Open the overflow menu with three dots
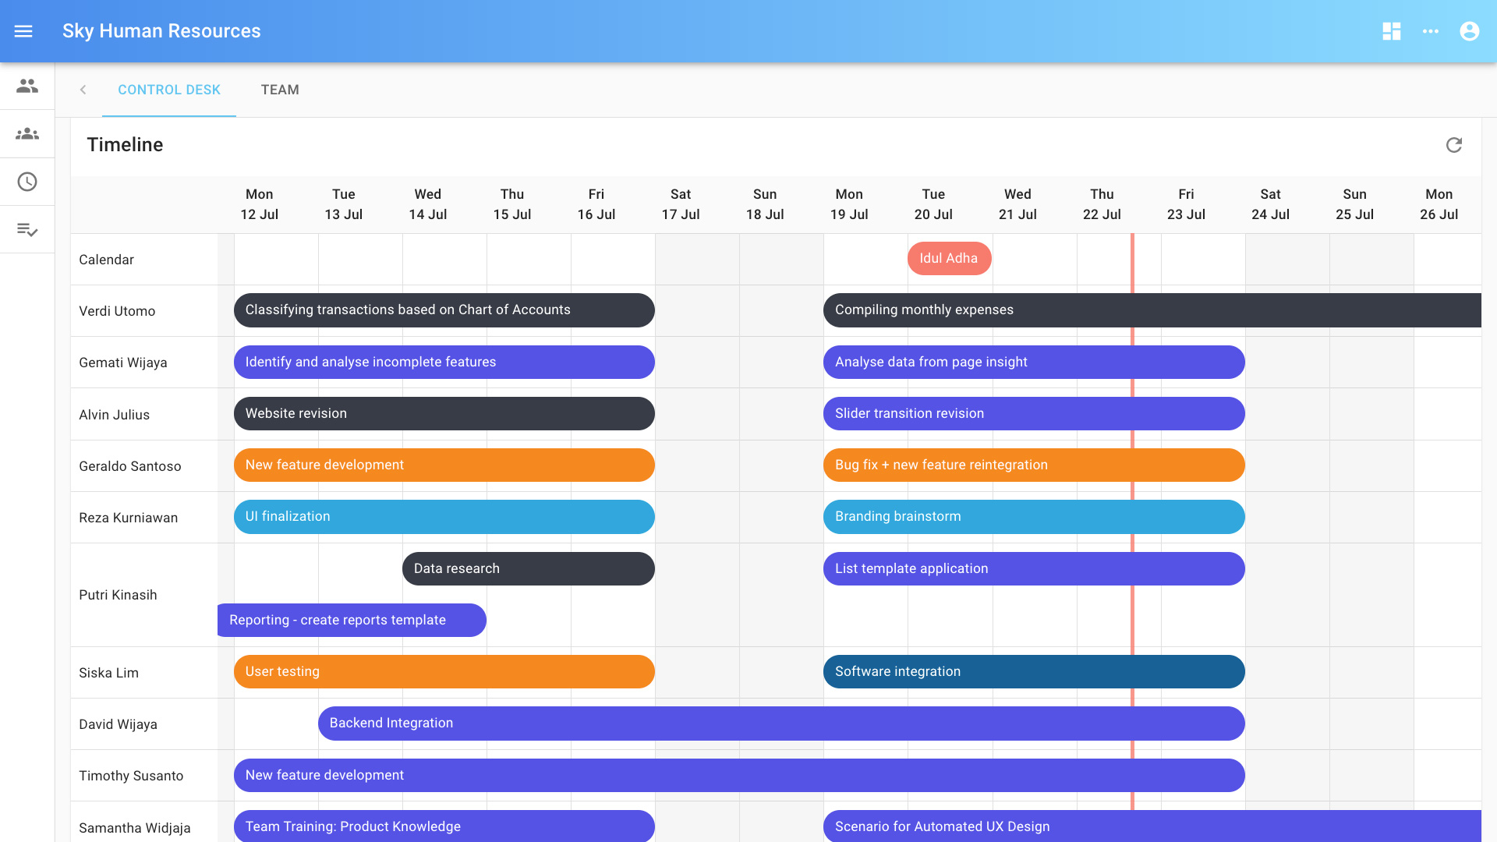1497x842 pixels. tap(1431, 31)
